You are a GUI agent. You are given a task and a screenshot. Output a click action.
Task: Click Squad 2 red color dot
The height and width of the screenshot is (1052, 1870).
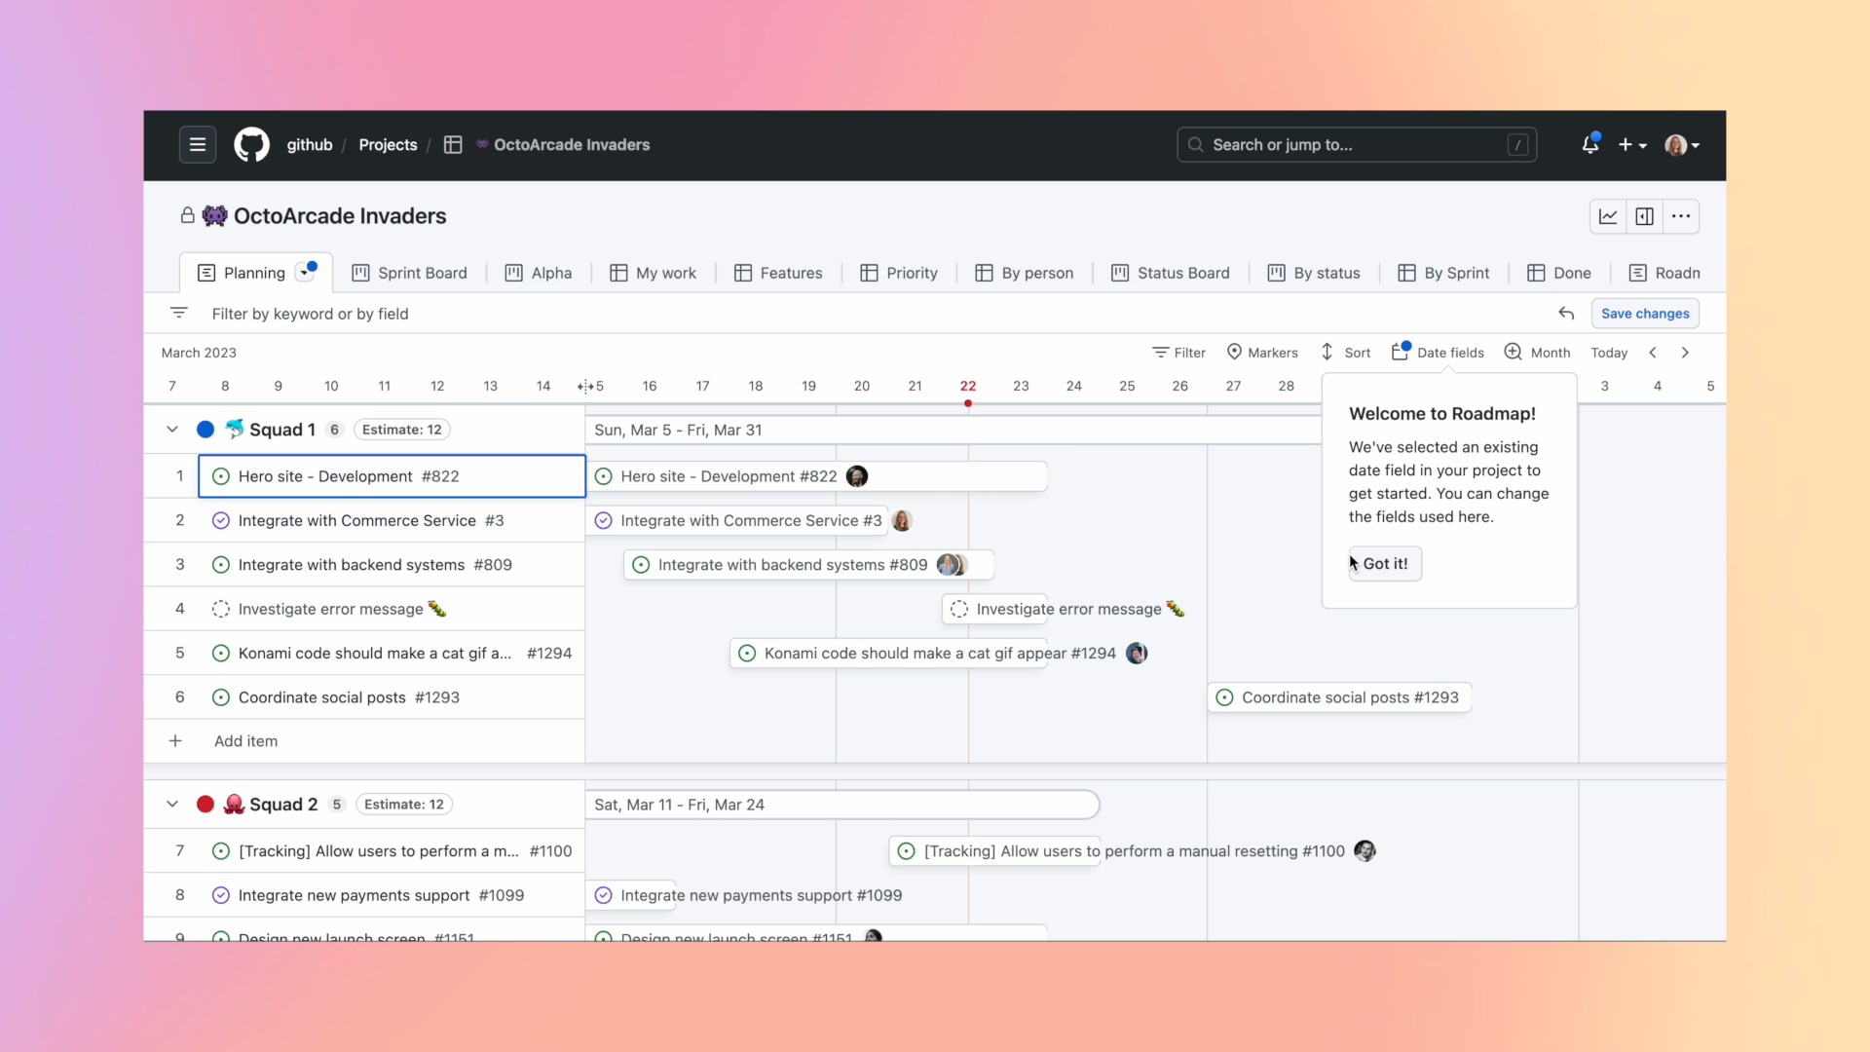[x=206, y=805]
